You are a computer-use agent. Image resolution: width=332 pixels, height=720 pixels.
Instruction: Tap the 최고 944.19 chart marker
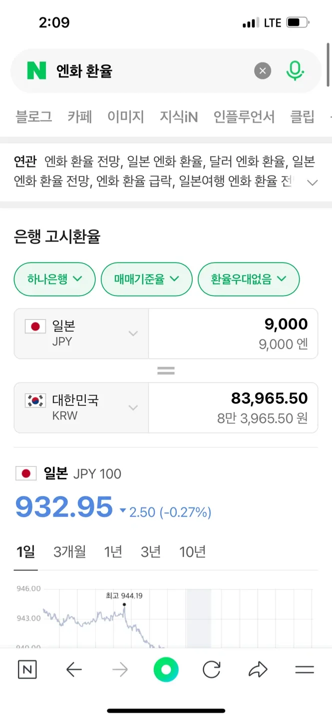(x=124, y=604)
